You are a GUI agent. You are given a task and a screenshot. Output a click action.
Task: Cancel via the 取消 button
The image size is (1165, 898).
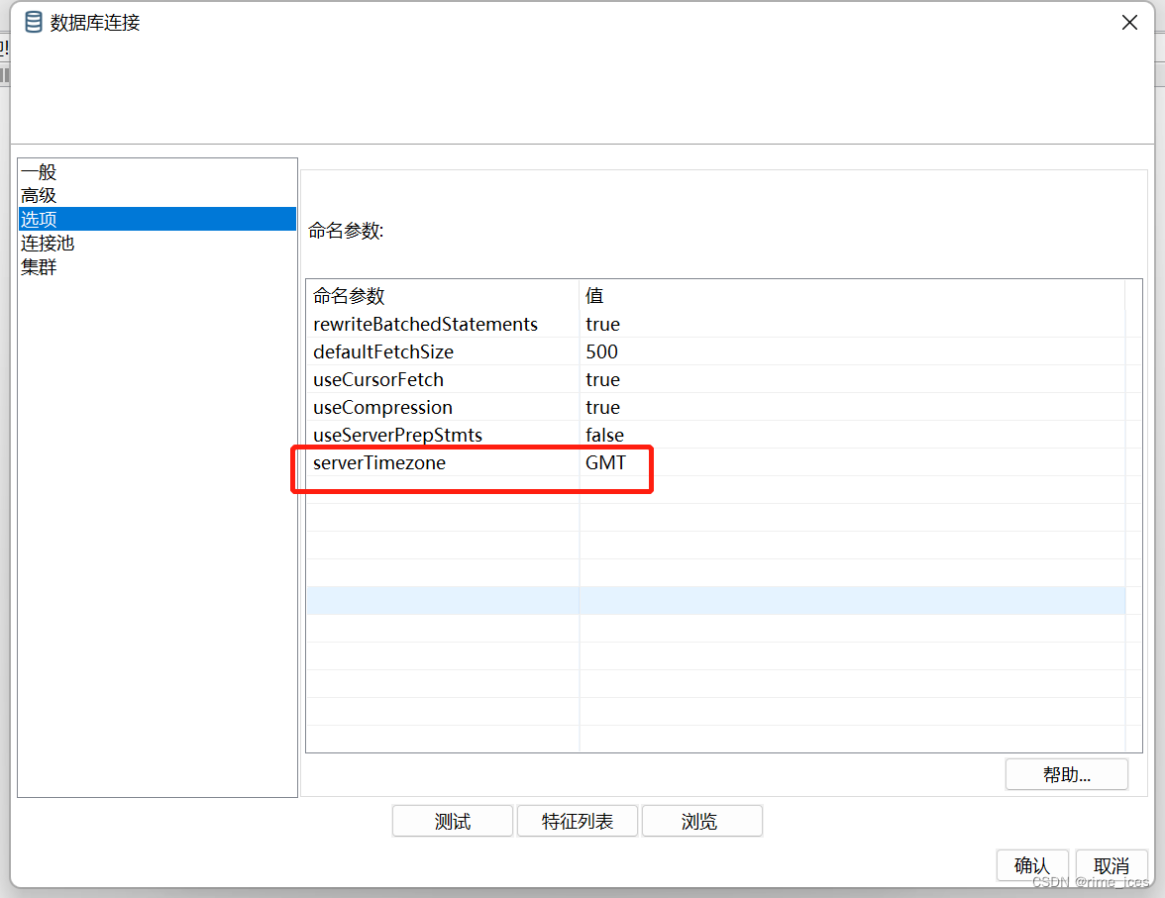point(1112,865)
